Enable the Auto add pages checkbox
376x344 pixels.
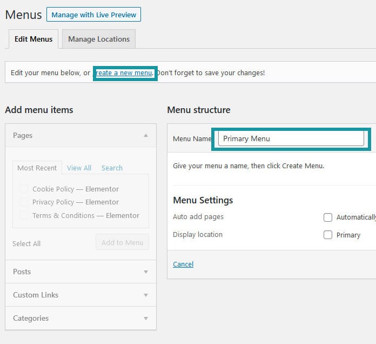(x=327, y=217)
